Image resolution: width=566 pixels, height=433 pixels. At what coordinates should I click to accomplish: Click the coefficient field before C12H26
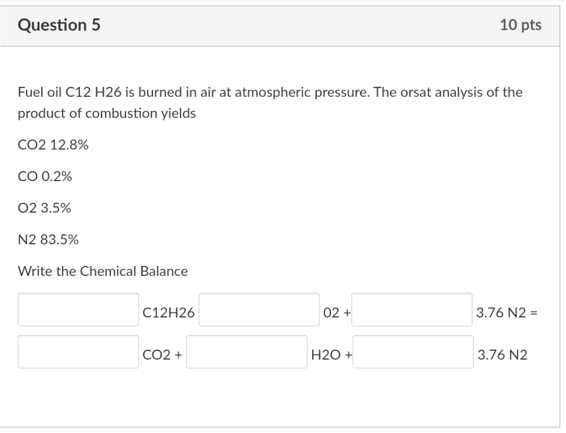pos(77,310)
